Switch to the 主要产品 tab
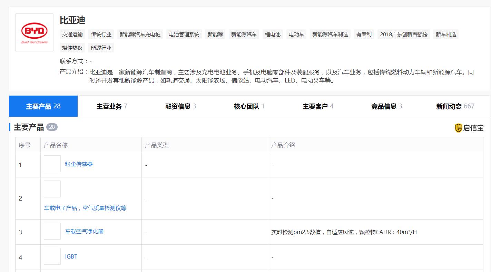The width and height of the screenshot is (491, 272). tap(43, 106)
